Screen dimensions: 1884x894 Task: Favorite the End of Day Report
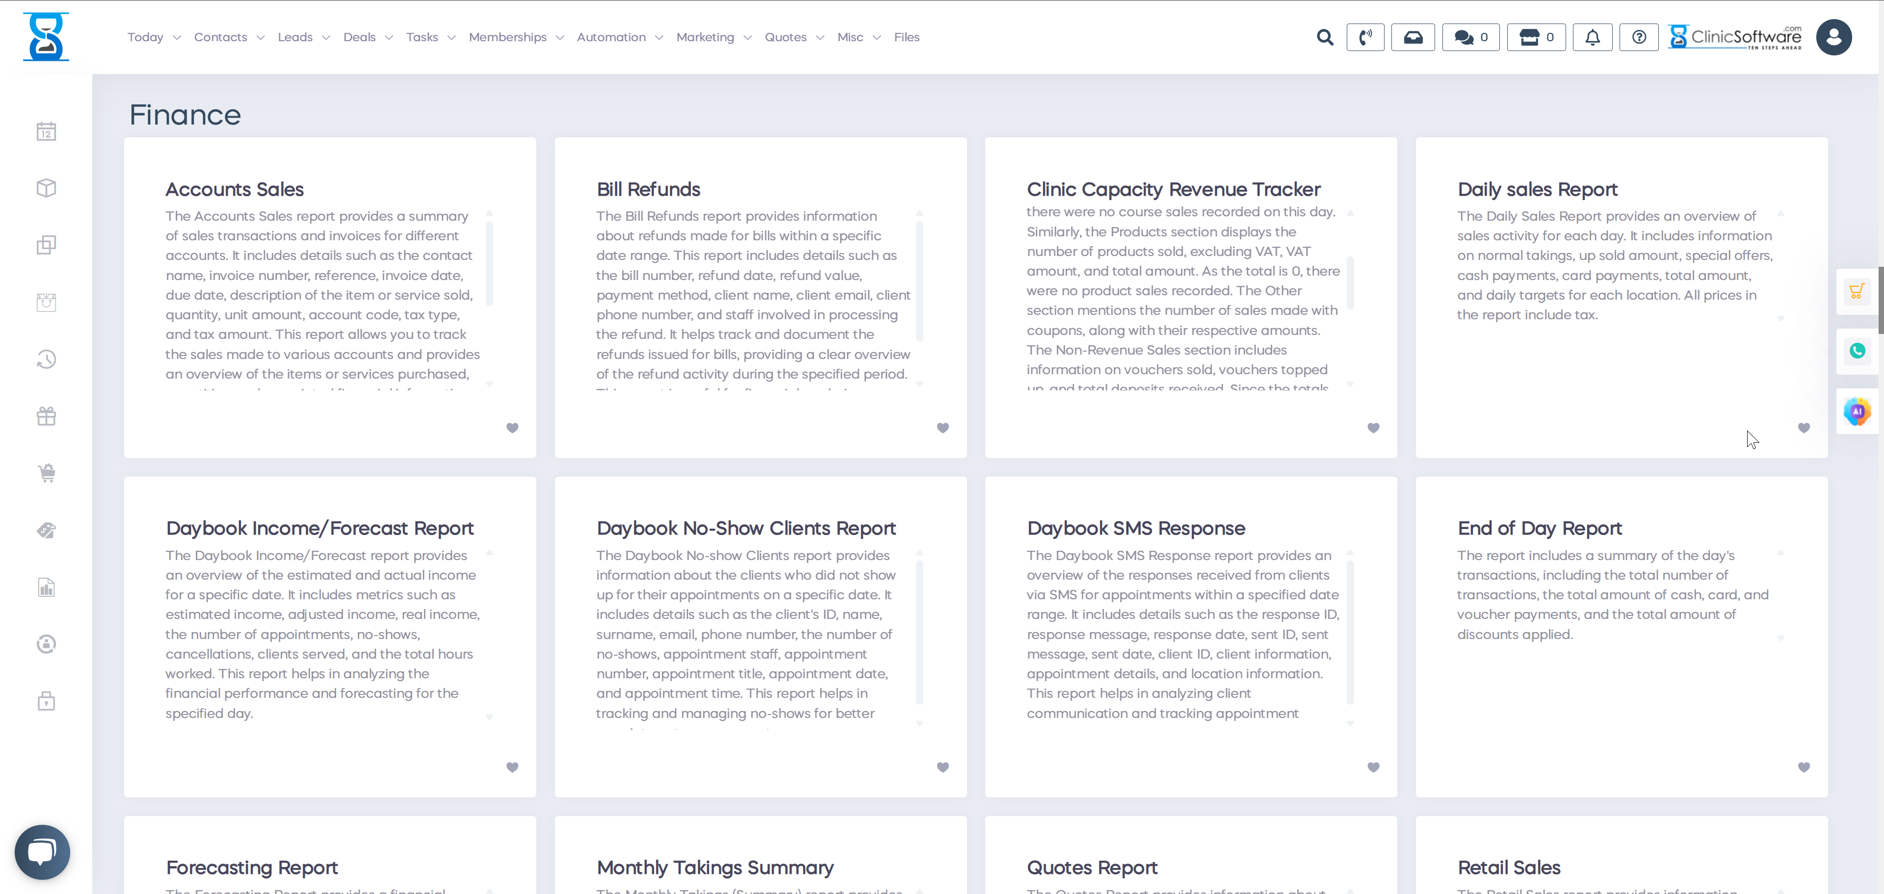1804,767
